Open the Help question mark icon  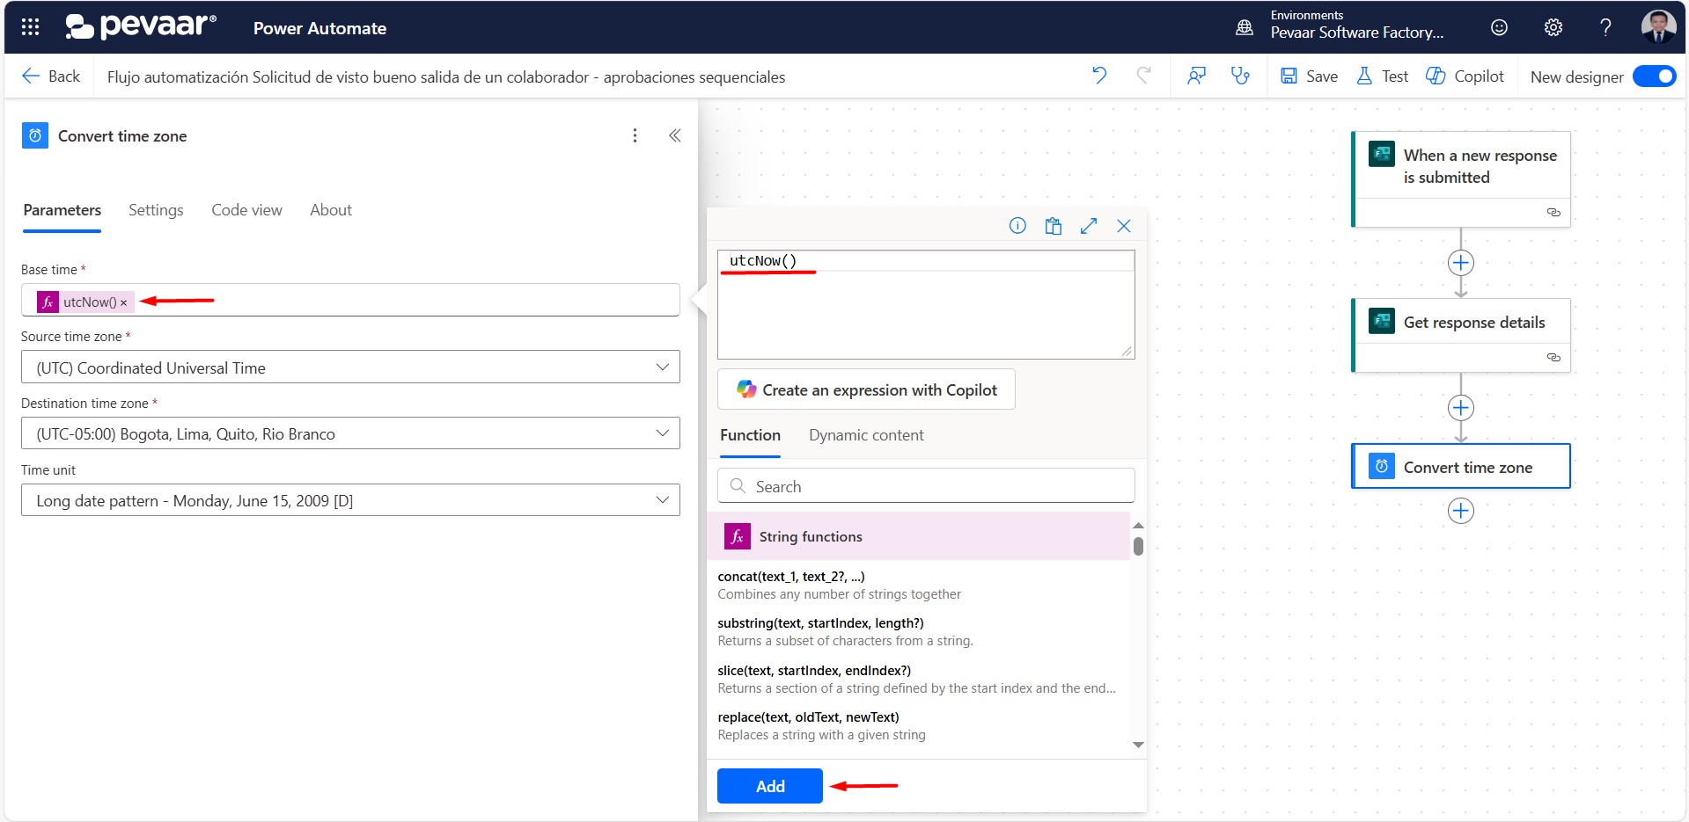click(1605, 27)
